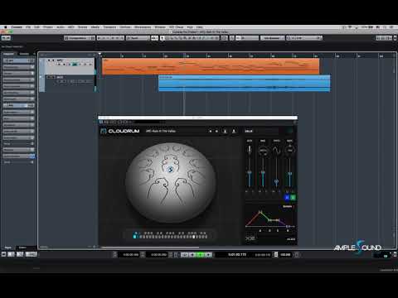This screenshot has height=298, width=398.
Task: Switch to the Inspector tab
Action: (8, 54)
